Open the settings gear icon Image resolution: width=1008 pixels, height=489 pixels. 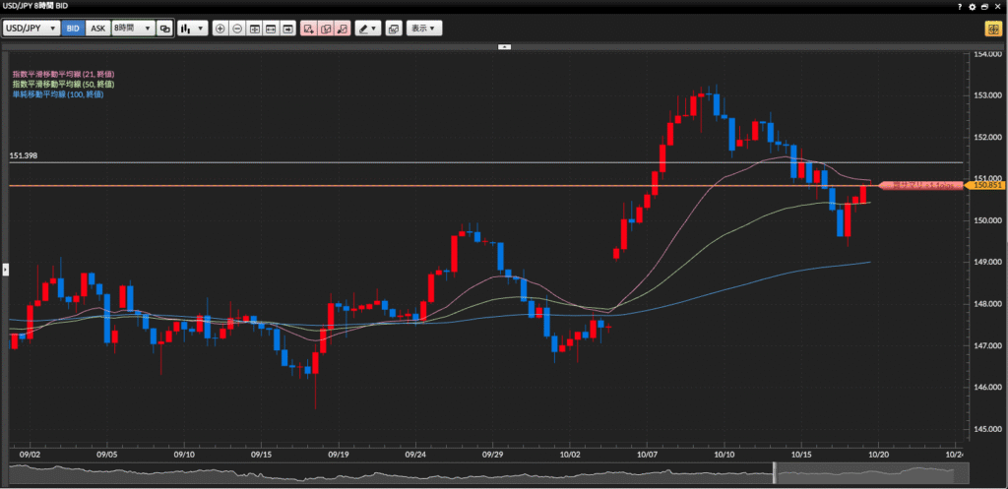973,6
